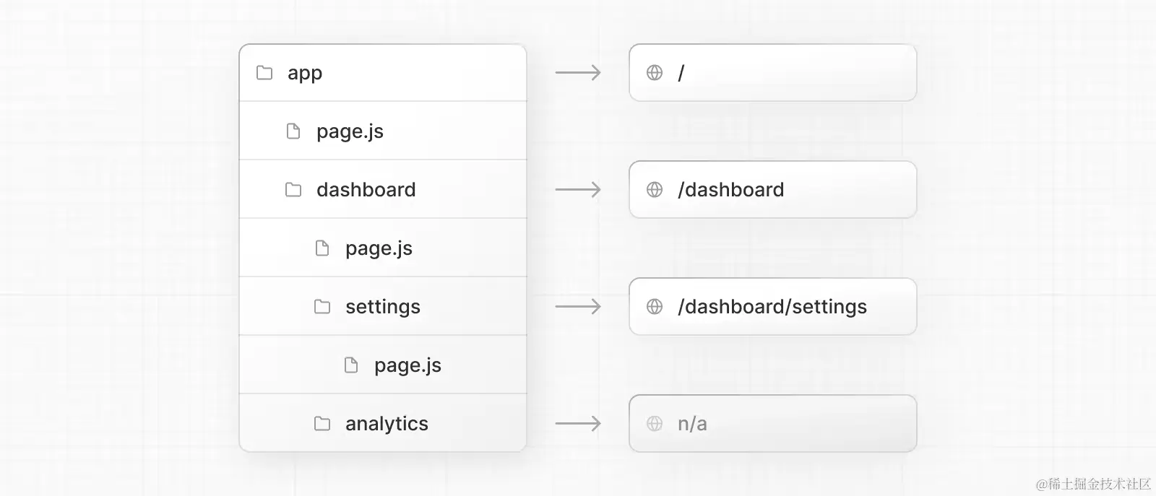Click the arrow leading from analytics to n/a
The height and width of the screenshot is (496, 1156).
click(578, 424)
